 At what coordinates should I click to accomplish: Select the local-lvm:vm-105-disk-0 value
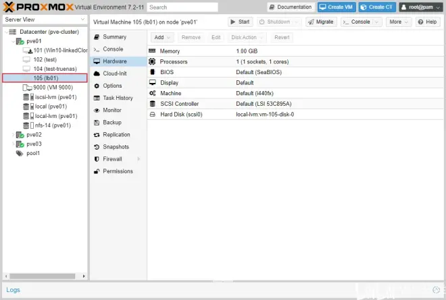(x=265, y=115)
